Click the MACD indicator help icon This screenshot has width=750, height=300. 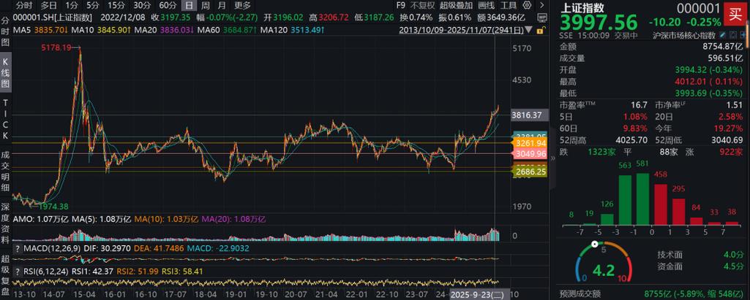point(18,249)
